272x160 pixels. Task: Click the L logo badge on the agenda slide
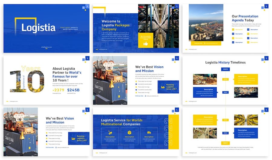266,6
